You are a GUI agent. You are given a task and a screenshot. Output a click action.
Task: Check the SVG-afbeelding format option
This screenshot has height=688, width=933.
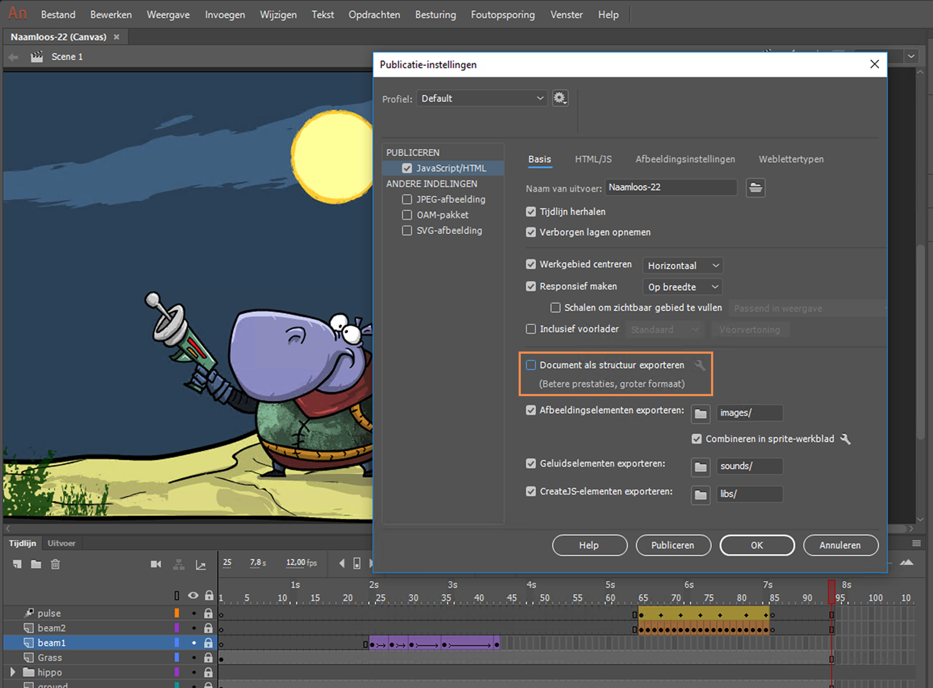[407, 231]
